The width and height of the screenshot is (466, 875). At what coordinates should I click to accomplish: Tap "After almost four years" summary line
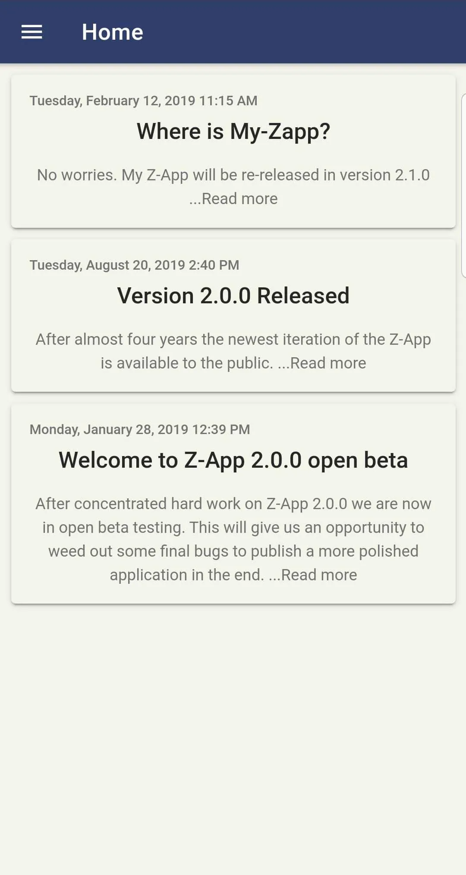[x=233, y=340]
